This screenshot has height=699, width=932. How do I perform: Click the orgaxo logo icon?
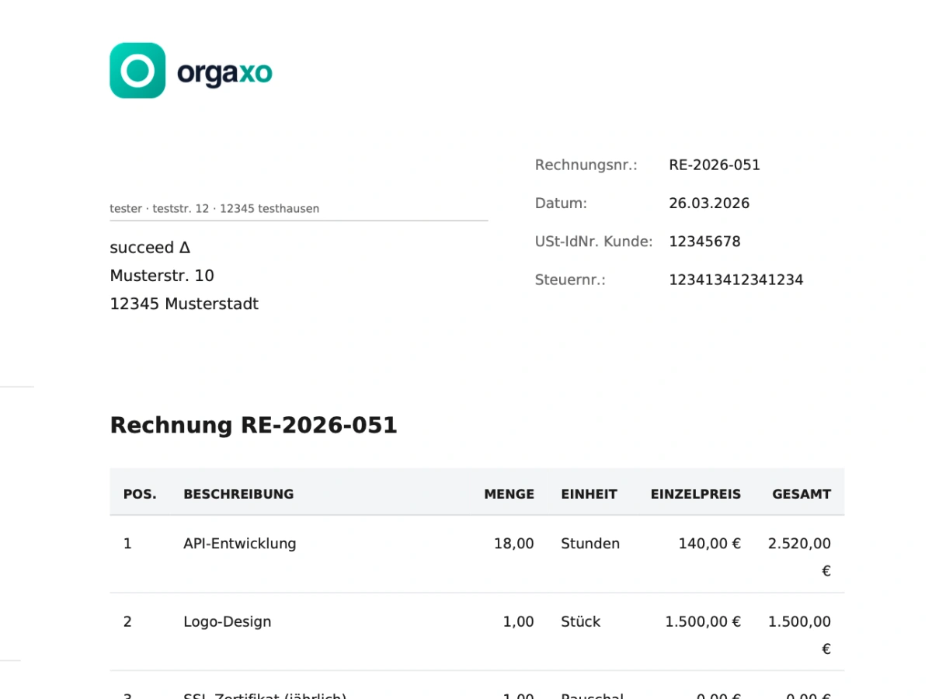pyautogui.click(x=137, y=71)
